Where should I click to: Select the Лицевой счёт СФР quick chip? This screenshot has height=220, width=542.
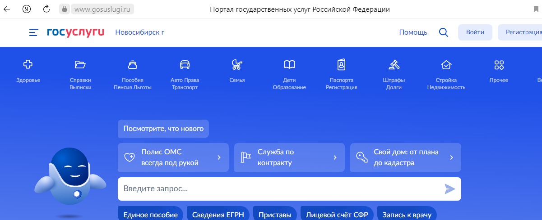337,213
